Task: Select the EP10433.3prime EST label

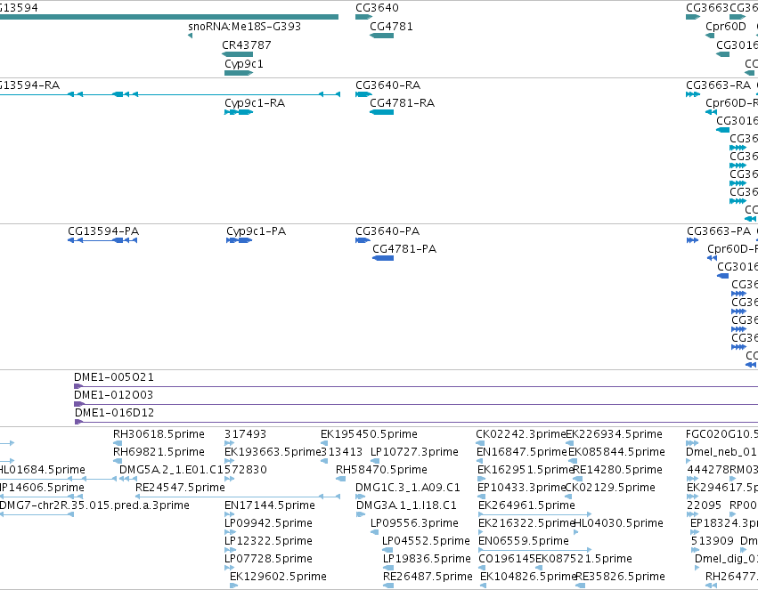Action: tap(521, 488)
